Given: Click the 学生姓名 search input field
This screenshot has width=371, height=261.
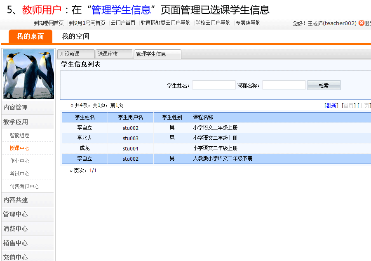Looking at the screenshot, I should click(x=214, y=85).
